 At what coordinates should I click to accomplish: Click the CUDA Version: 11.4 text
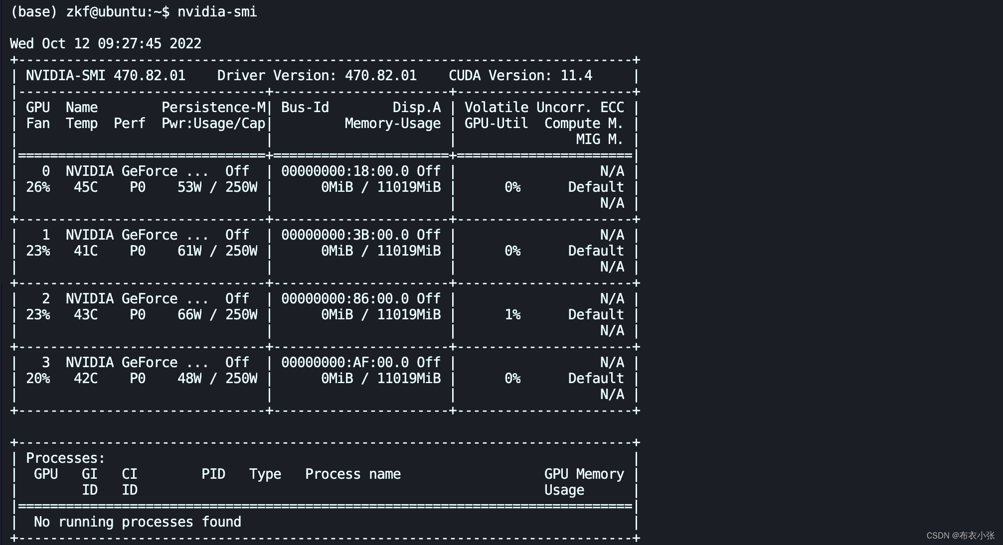520,75
